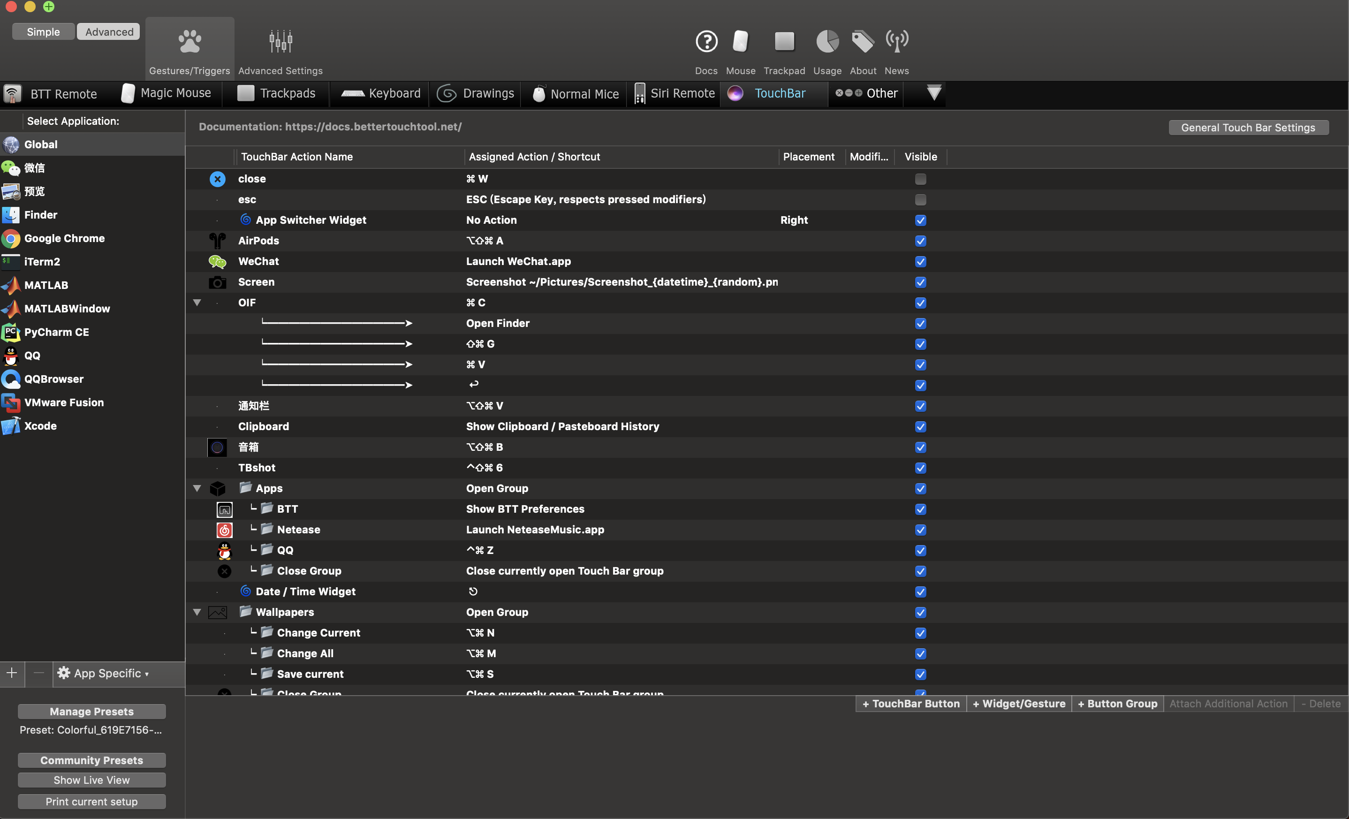Image resolution: width=1349 pixels, height=819 pixels.
Task: Click the penguin icon in QQ group row
Action: [x=225, y=550]
